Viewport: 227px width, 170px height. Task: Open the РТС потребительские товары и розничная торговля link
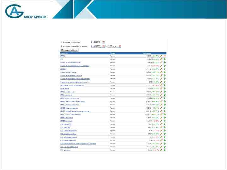pos(78,144)
